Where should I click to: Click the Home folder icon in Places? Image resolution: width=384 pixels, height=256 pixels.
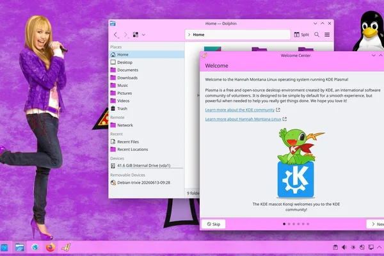(x=113, y=54)
